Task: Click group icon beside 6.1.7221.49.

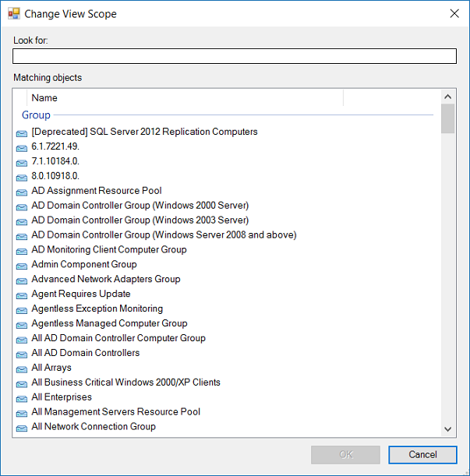Action: [22, 148]
